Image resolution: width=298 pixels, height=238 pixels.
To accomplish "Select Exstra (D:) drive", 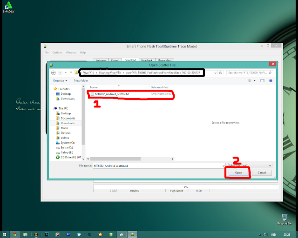I will 67,147.
